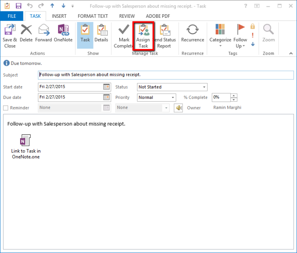Switch to the REVIEW tab
This screenshot has height=253, width=297.
[127, 16]
